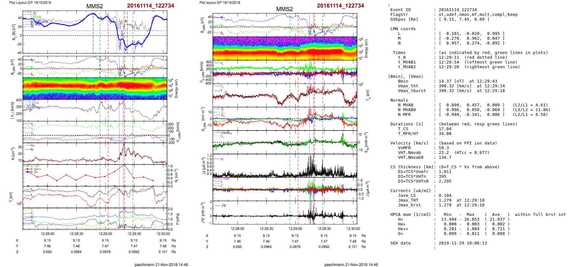574x267 pixels.
Task: Click the |J| current density panel
Action: [285, 165]
